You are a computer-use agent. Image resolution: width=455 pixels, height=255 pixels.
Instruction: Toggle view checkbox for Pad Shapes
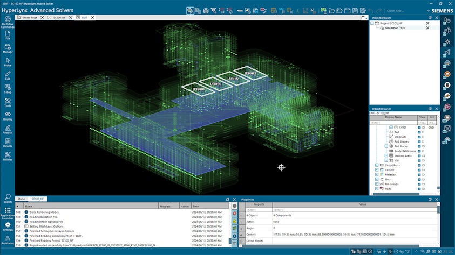tap(419, 141)
